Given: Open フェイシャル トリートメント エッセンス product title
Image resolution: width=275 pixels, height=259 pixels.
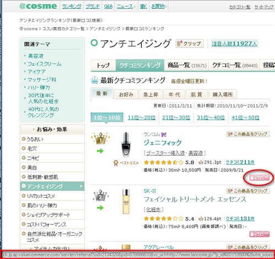Looking at the screenshot, I should (x=195, y=199).
